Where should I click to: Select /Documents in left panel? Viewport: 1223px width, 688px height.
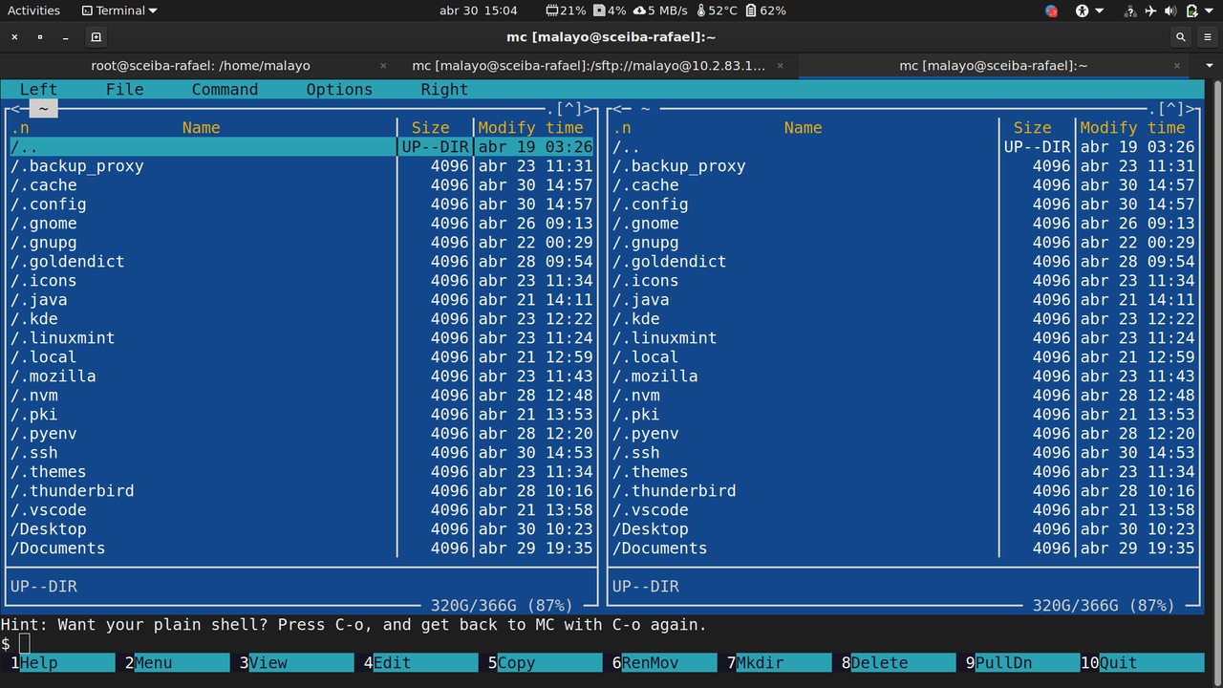[x=301, y=548]
